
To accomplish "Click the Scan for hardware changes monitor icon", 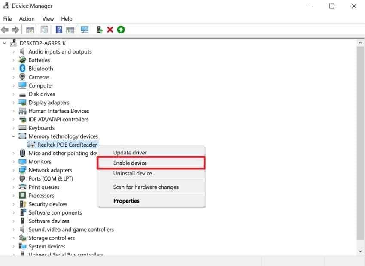I will click(x=85, y=30).
